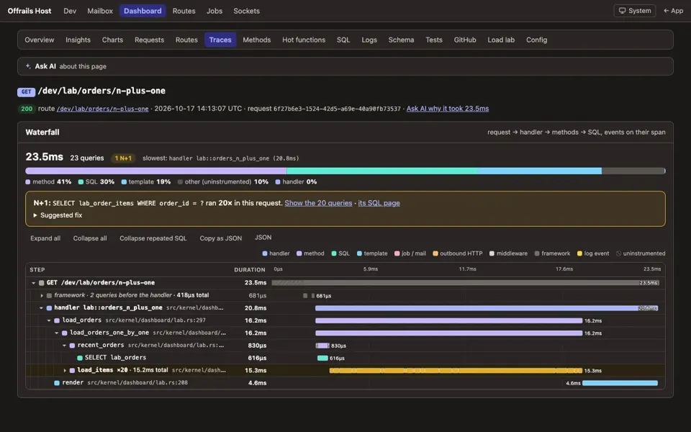Click the GET method badge

[26, 91]
